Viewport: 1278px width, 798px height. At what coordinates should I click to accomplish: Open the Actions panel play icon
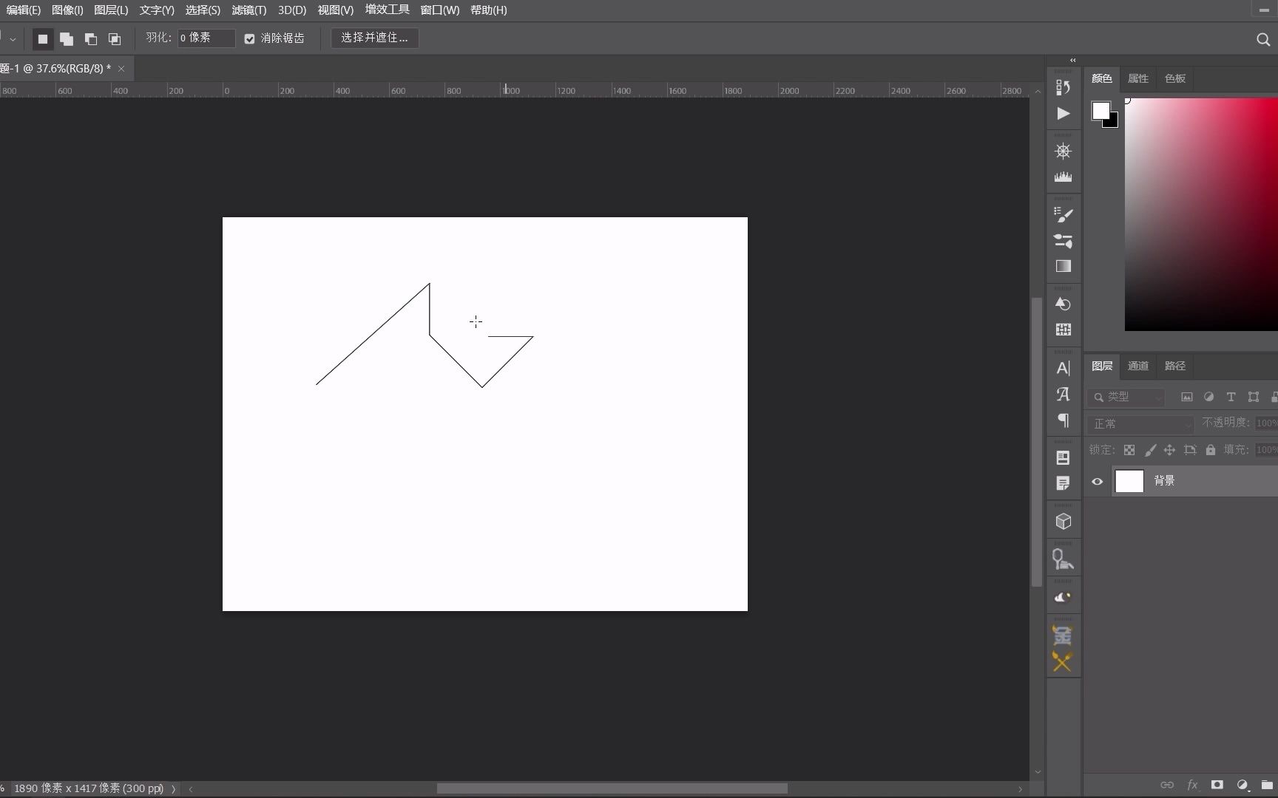1063,114
